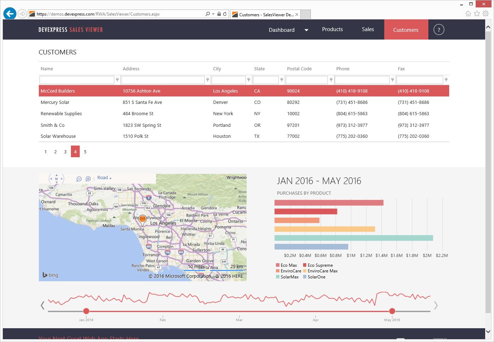This screenshot has height=342, width=494.
Task: Click the May 2016 range slider handle
Action: coord(392,311)
